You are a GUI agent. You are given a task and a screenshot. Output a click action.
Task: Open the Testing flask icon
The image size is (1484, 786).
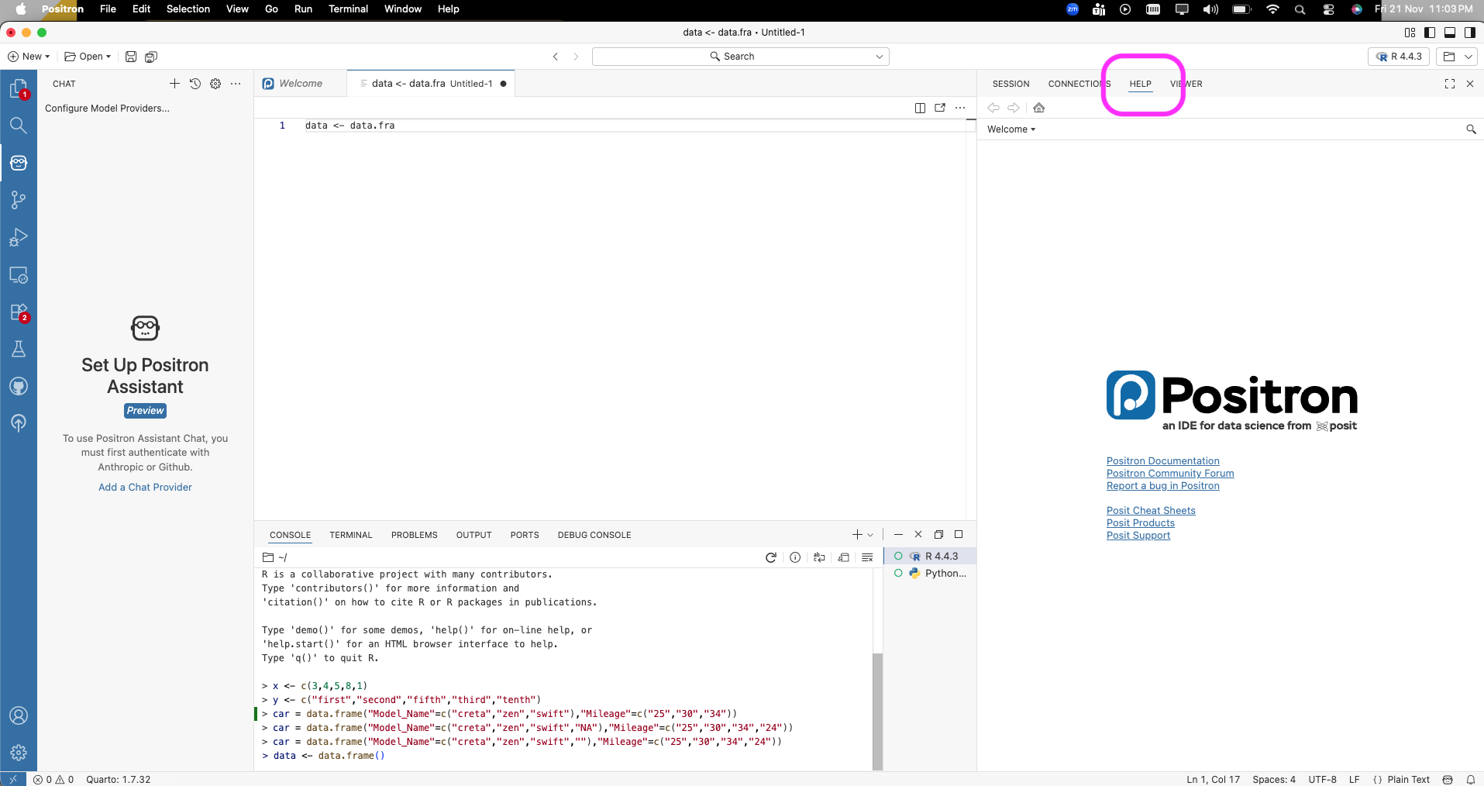point(18,349)
